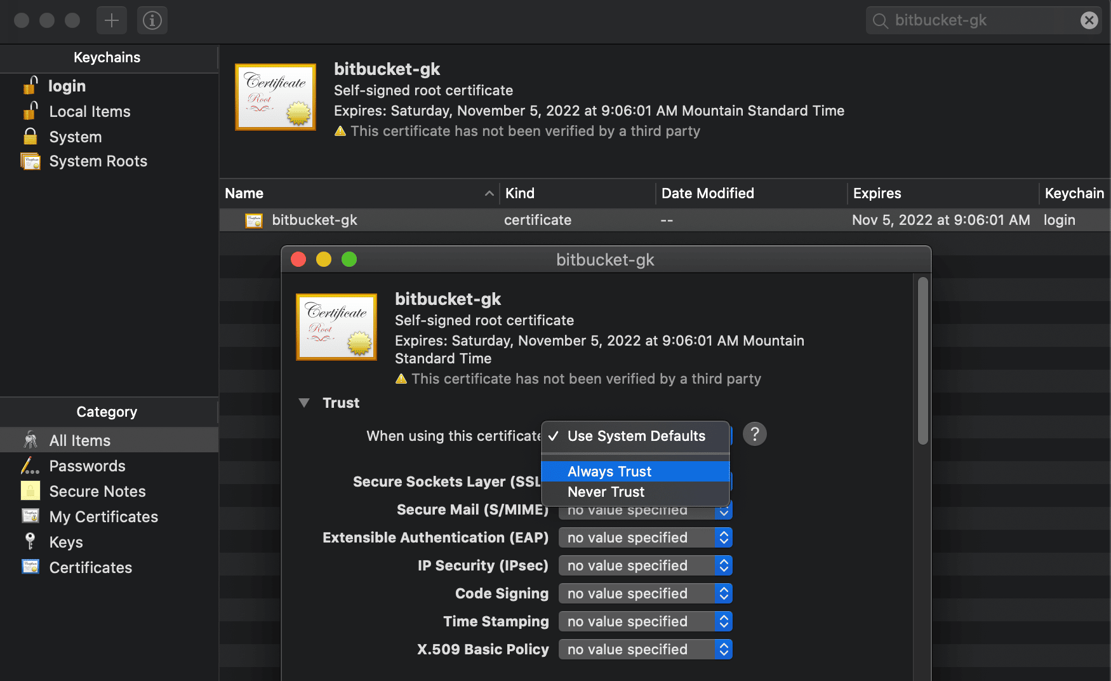Click the info icon in the toolbar
Screen dimensions: 1111x681
[152, 20]
